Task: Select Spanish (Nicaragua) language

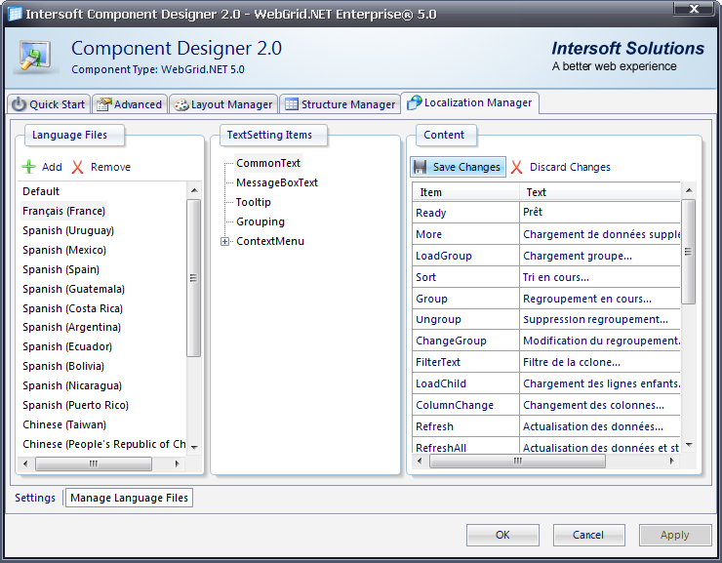Action: tap(72, 385)
